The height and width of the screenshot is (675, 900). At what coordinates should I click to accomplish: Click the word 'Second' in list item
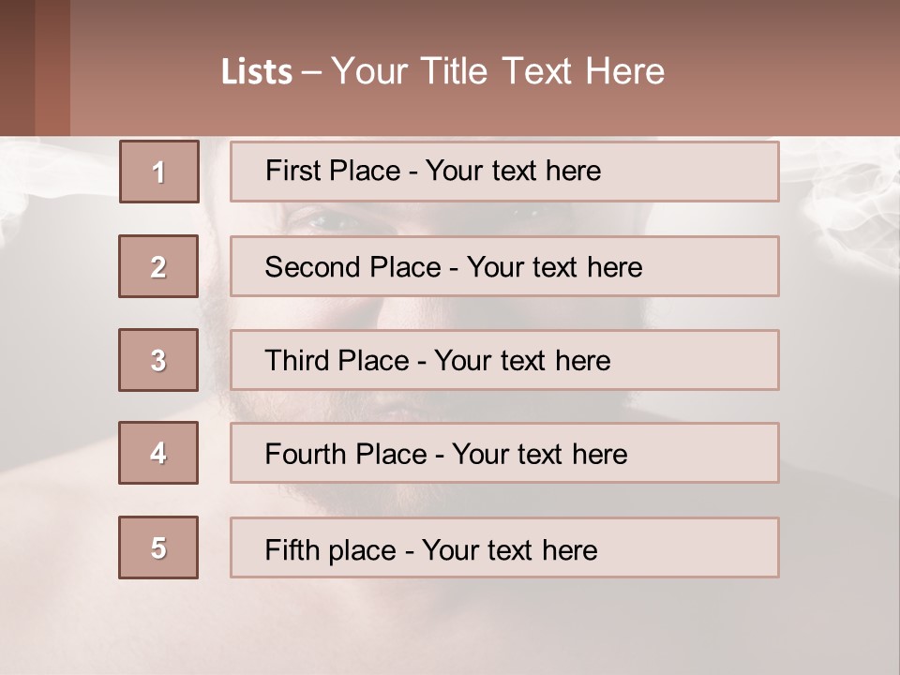[x=312, y=267]
